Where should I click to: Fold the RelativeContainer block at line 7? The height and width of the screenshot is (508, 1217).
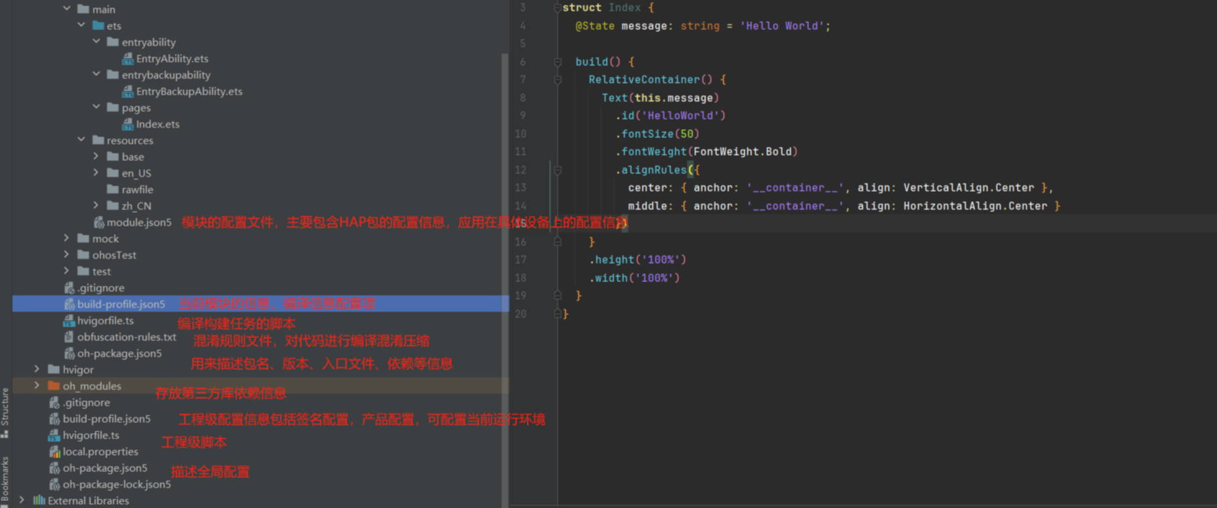pyautogui.click(x=557, y=79)
